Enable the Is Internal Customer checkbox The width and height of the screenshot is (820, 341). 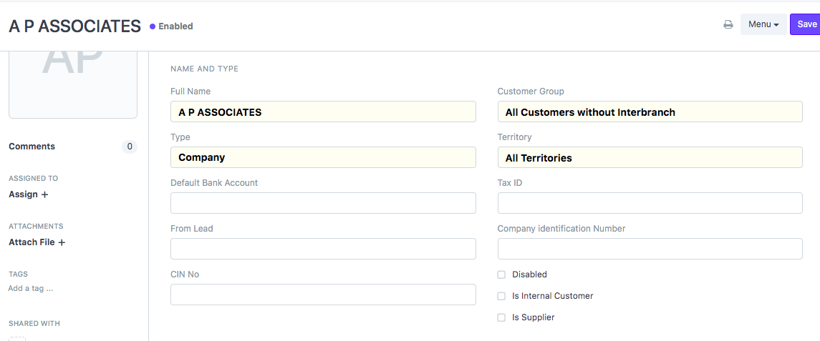pos(501,296)
